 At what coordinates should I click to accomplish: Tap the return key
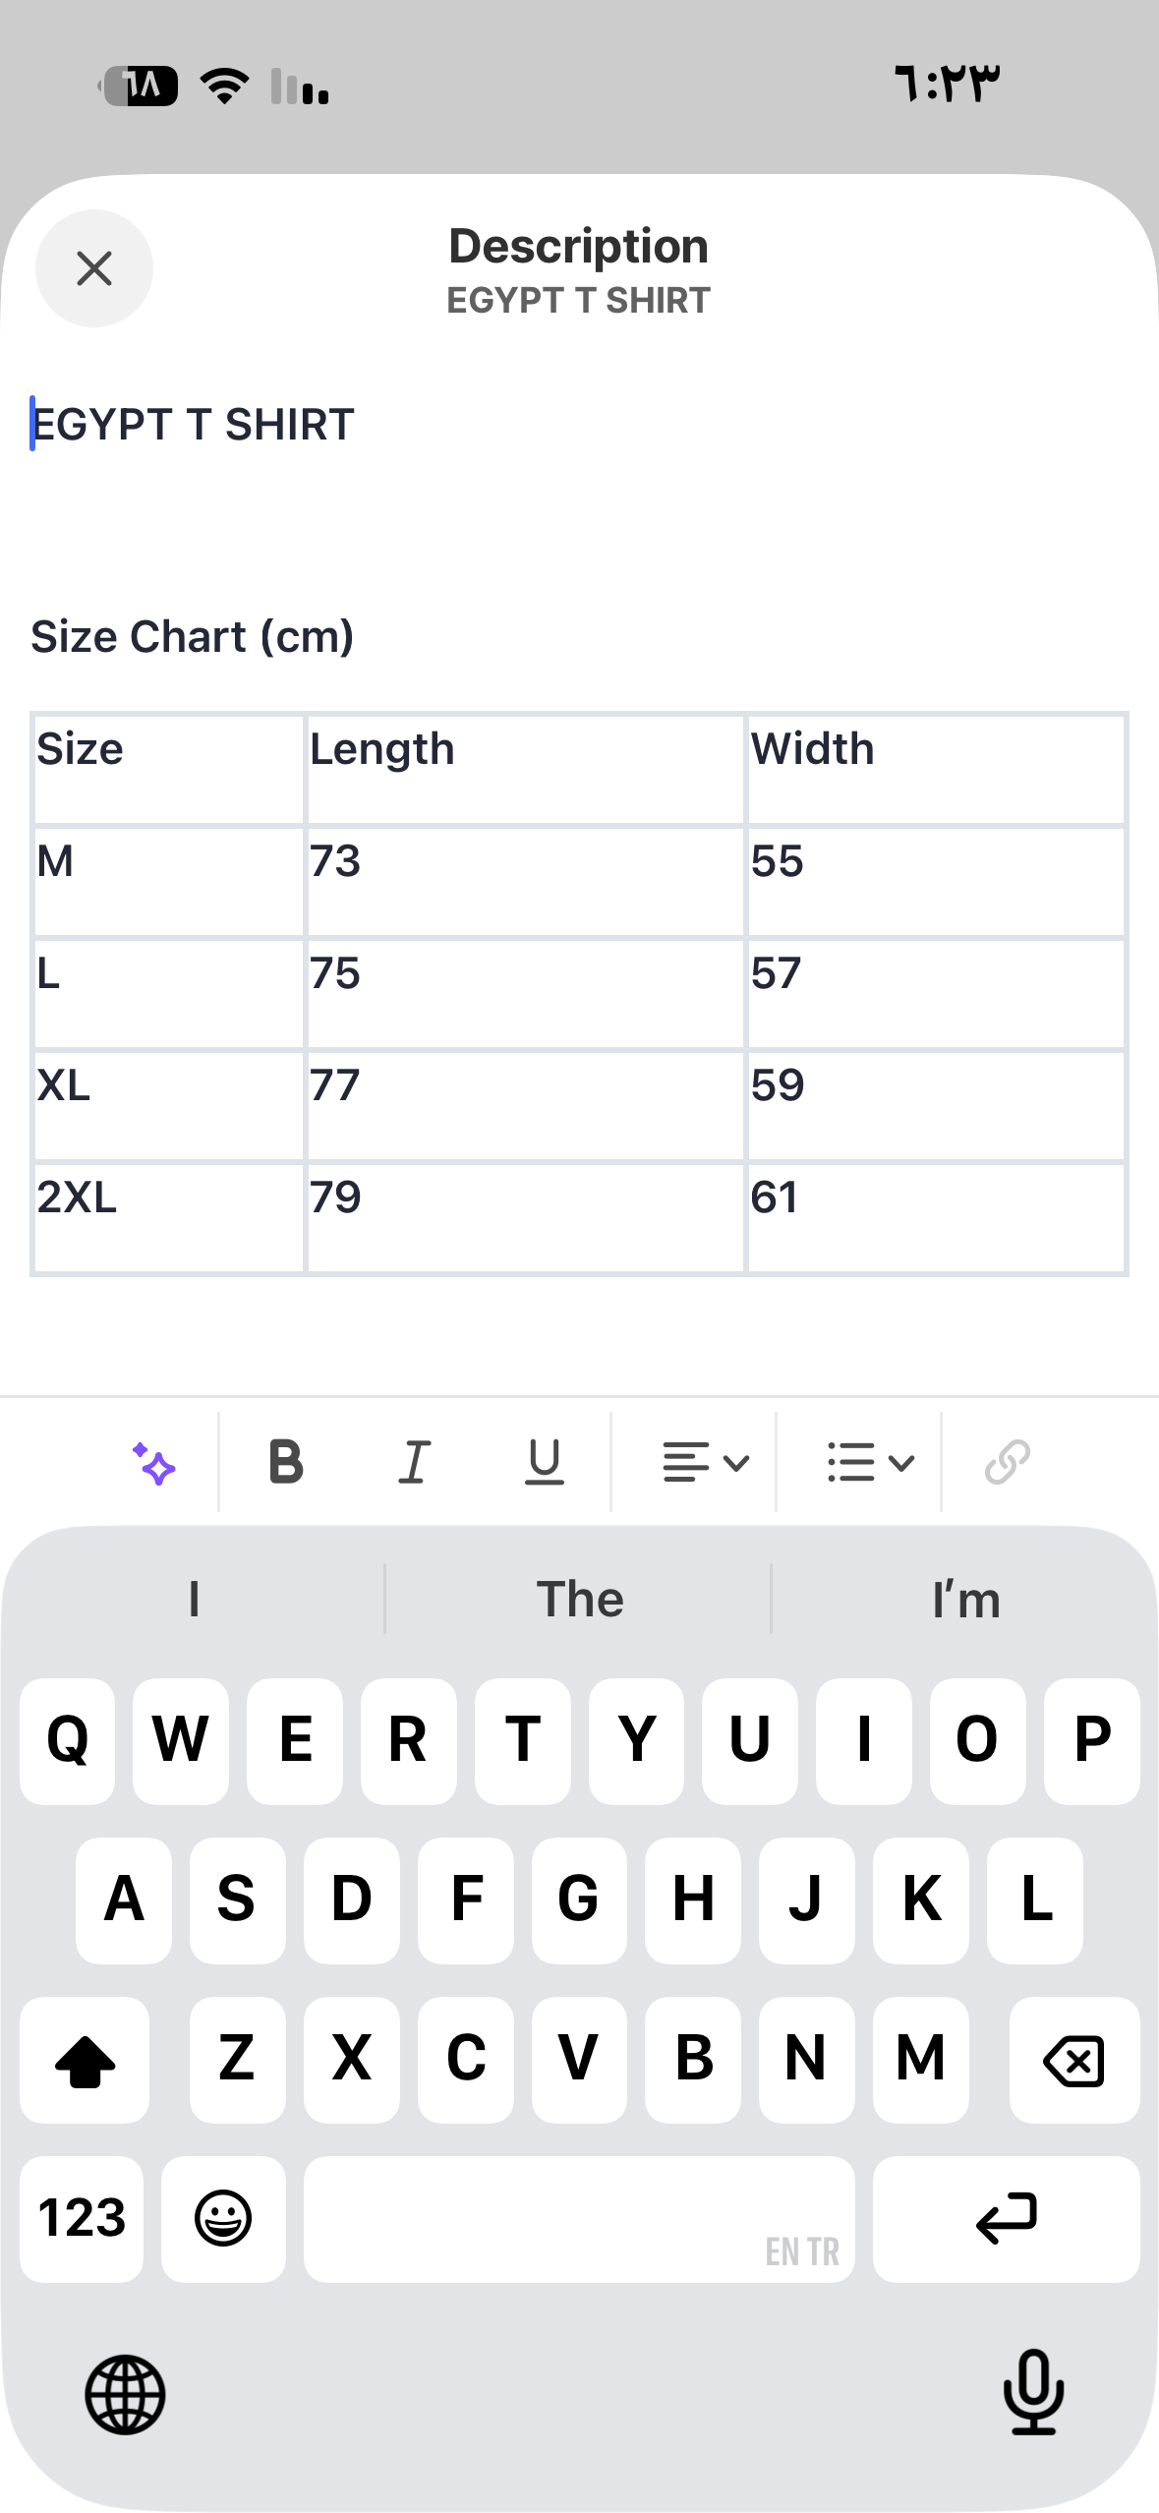click(x=1007, y=2219)
